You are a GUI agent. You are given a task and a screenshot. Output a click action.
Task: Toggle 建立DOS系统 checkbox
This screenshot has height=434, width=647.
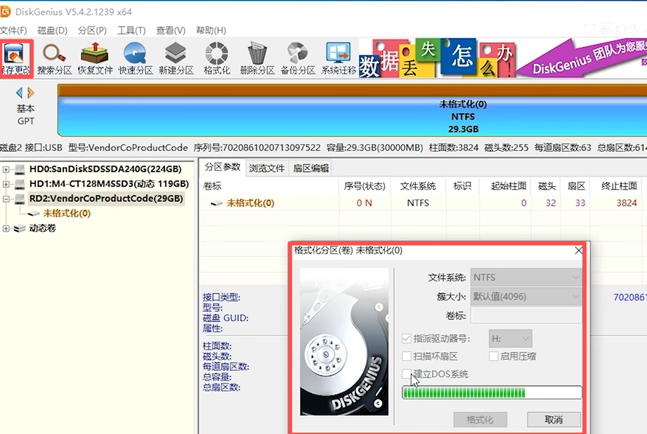point(407,374)
